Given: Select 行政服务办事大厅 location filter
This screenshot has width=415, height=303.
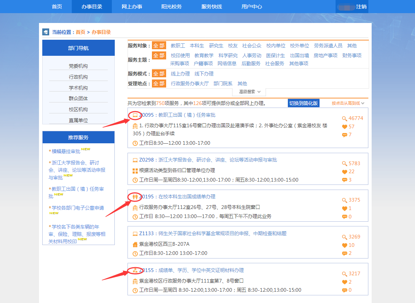Looking at the screenshot, I should (x=190, y=83).
